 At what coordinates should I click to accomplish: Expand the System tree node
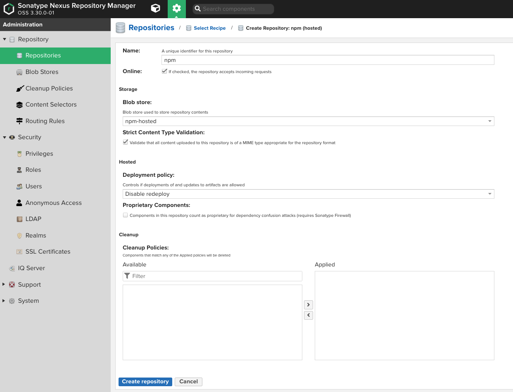(x=4, y=301)
